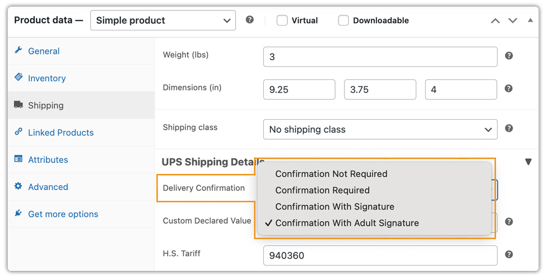Click the Linked Products chain icon
Screen dimensions: 545x278
pos(19,132)
